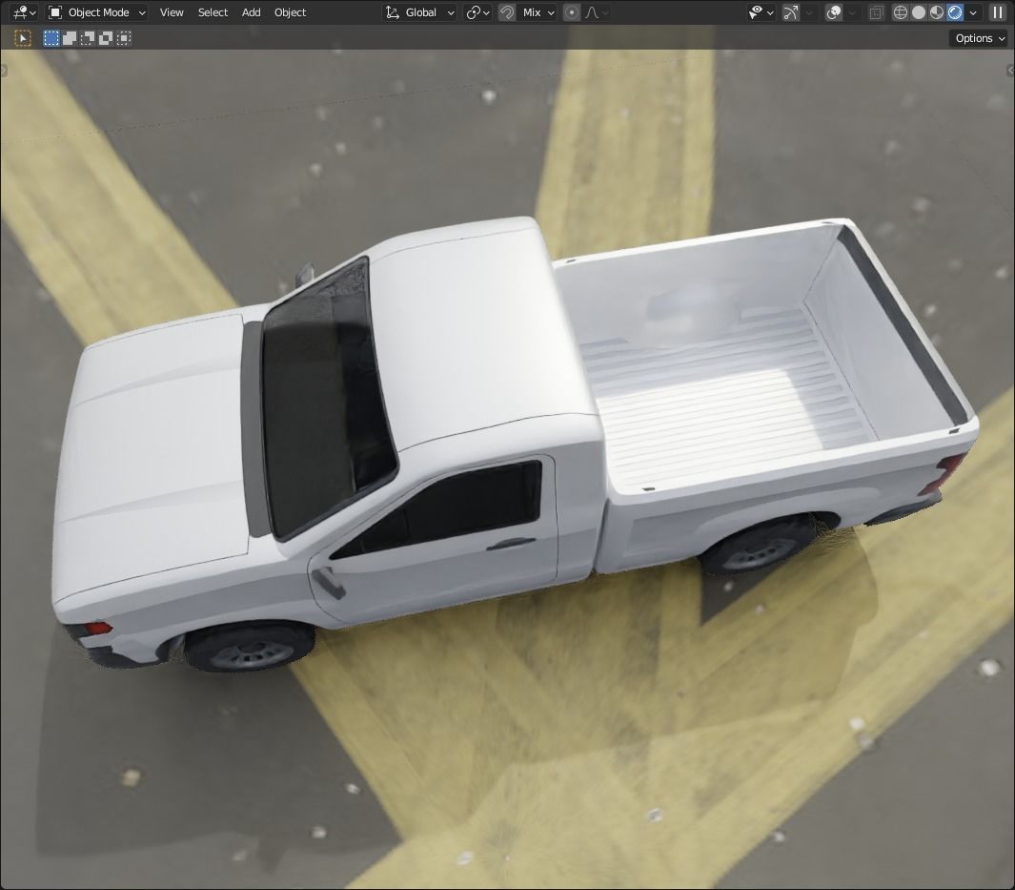The width and height of the screenshot is (1015, 890).
Task: Open the View menu
Action: pyautogui.click(x=172, y=12)
